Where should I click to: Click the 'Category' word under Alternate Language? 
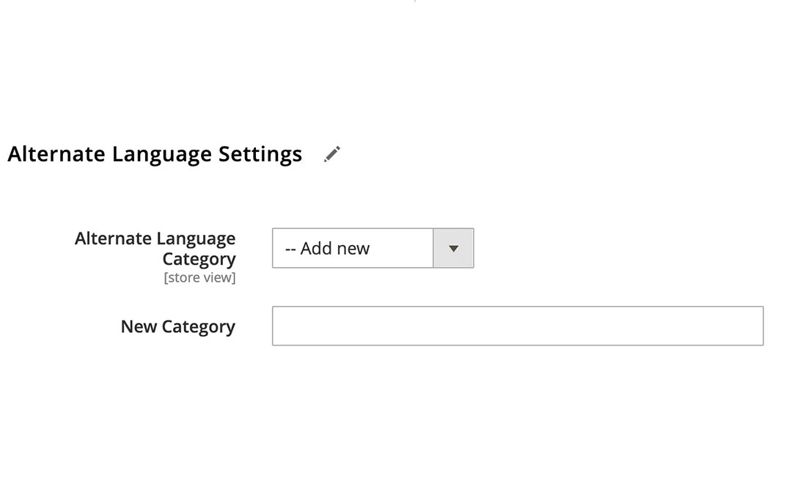(199, 259)
